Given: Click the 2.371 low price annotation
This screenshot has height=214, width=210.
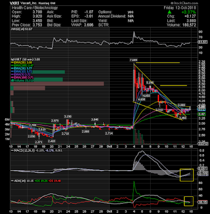Looking at the screenshot, I should (38, 142).
